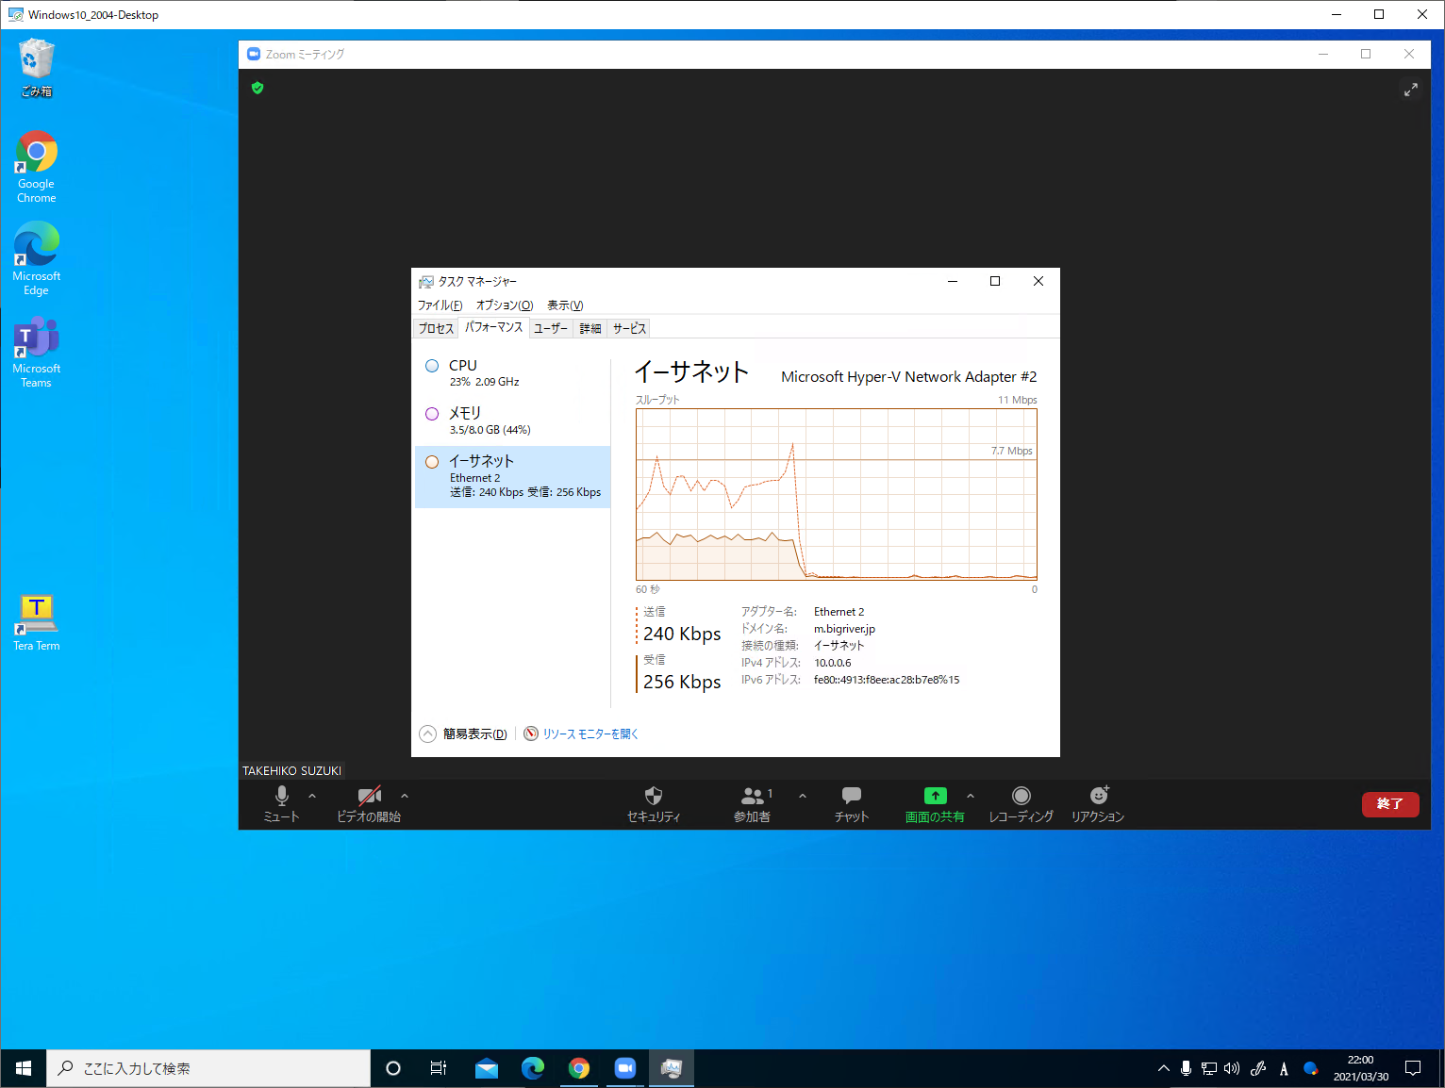Switch to the Processes tab
1445x1088 pixels.
click(436, 328)
